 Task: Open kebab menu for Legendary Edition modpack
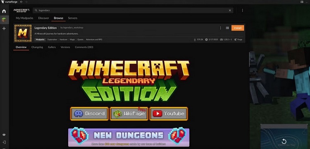coord(220,28)
